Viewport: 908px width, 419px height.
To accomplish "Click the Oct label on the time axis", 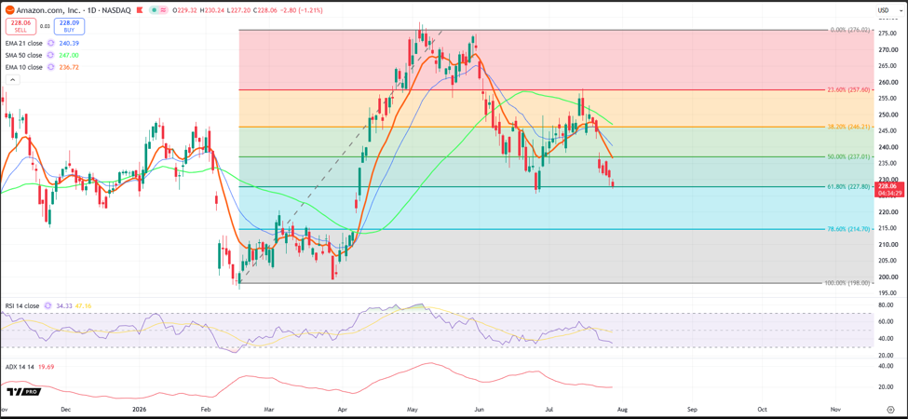I will pos(763,409).
